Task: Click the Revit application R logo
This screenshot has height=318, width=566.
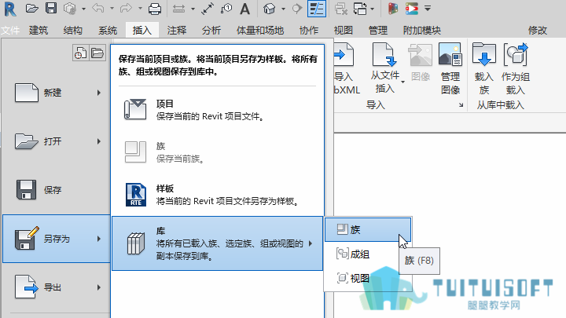Action: (10, 9)
